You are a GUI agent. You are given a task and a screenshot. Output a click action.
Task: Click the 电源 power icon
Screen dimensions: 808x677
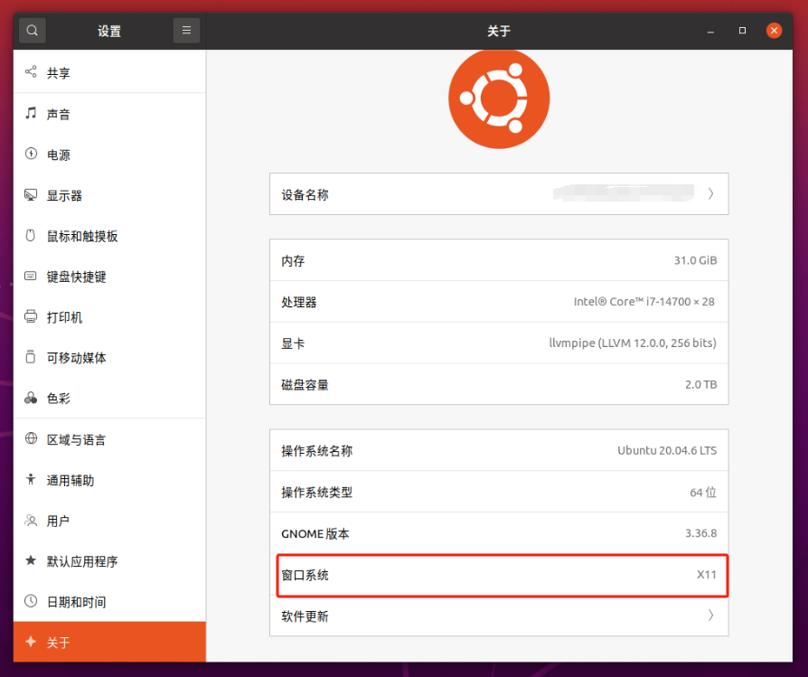tap(31, 155)
